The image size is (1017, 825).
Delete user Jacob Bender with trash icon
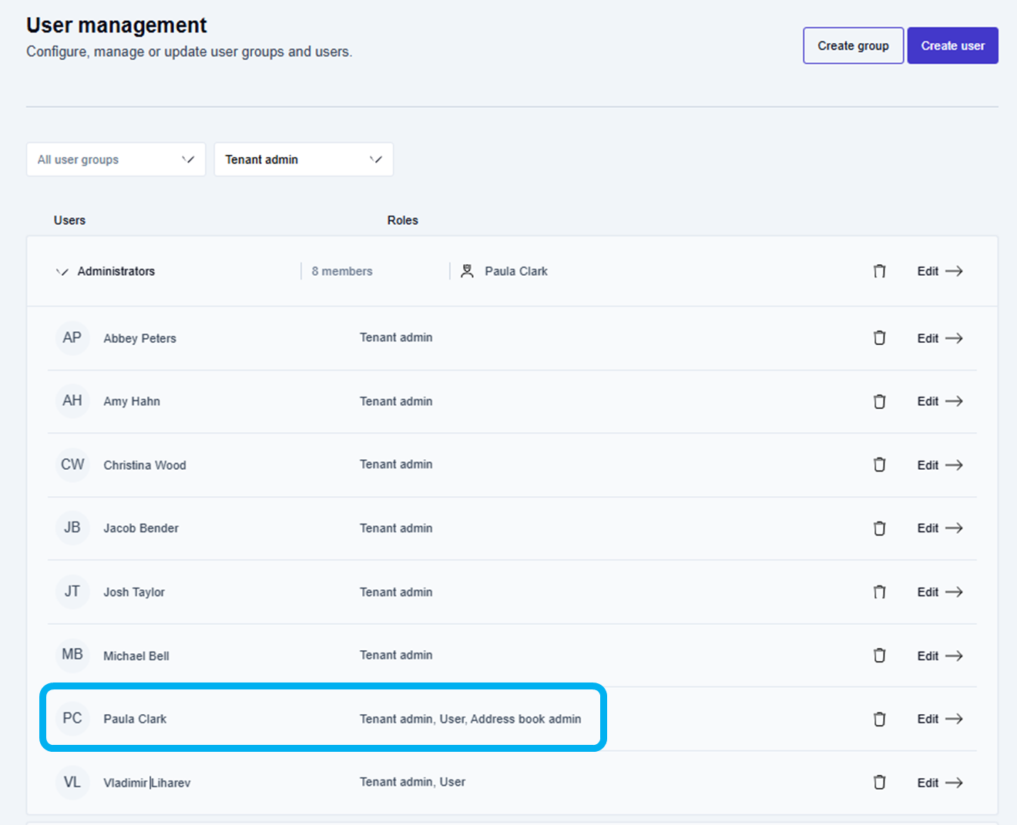879,528
